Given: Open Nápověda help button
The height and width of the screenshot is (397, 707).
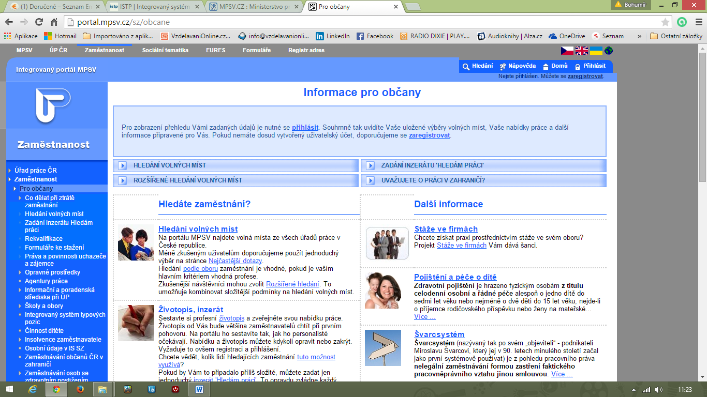Looking at the screenshot, I should point(518,66).
